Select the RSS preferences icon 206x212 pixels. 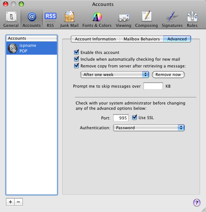point(50,19)
